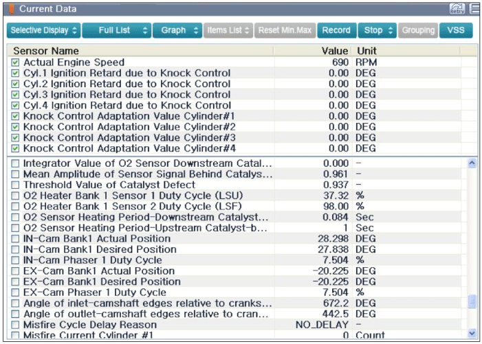Viewport: 482px width, 344px height.
Task: Click the scrollbar down arrow
Action: tap(472, 333)
